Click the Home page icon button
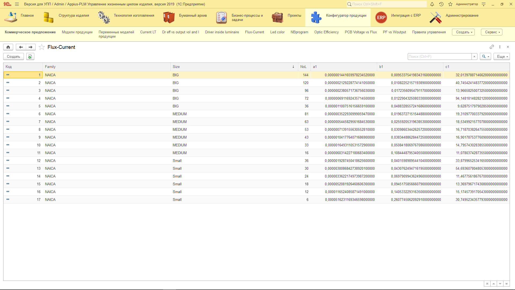Viewport: 515px width, 290px height. (x=8, y=47)
